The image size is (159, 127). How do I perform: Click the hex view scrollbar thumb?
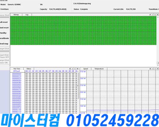[78, 85]
